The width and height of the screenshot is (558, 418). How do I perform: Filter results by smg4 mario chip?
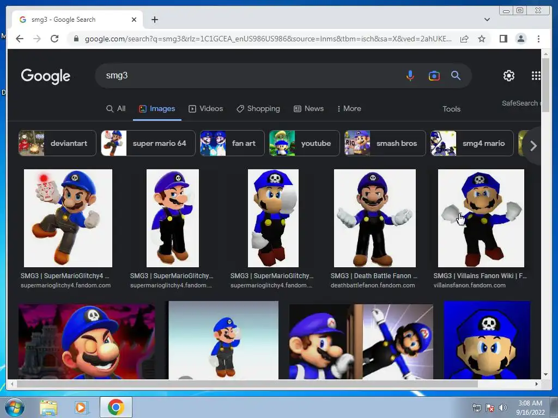[x=472, y=143]
